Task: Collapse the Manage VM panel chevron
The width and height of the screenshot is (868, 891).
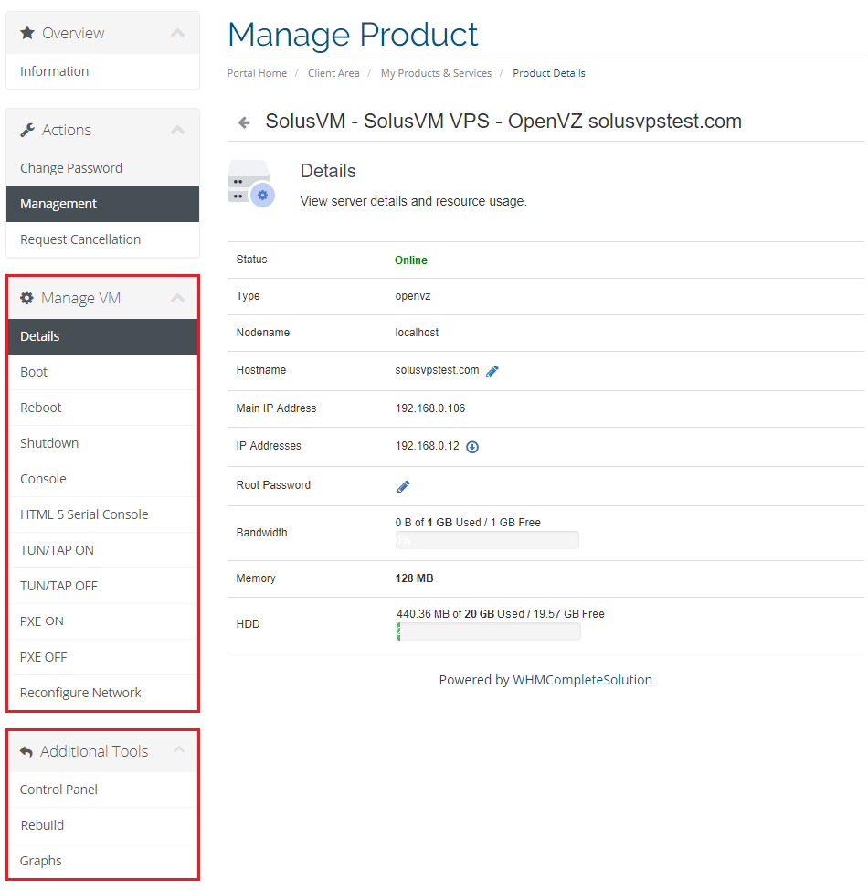Action: point(178,298)
